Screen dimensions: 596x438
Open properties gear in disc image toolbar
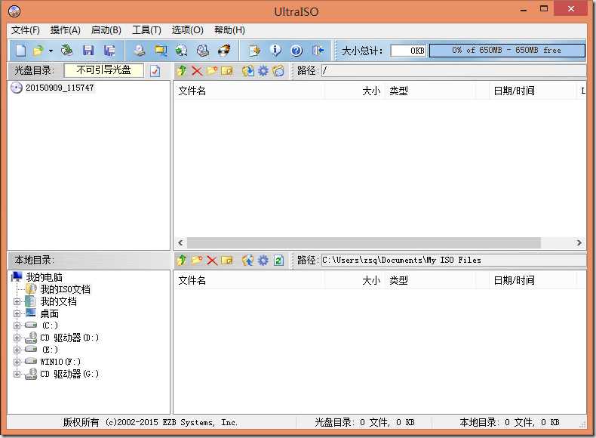pyautogui.click(x=263, y=71)
